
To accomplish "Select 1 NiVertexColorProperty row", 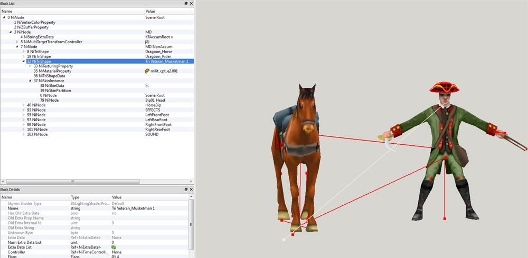I will tap(97, 22).
